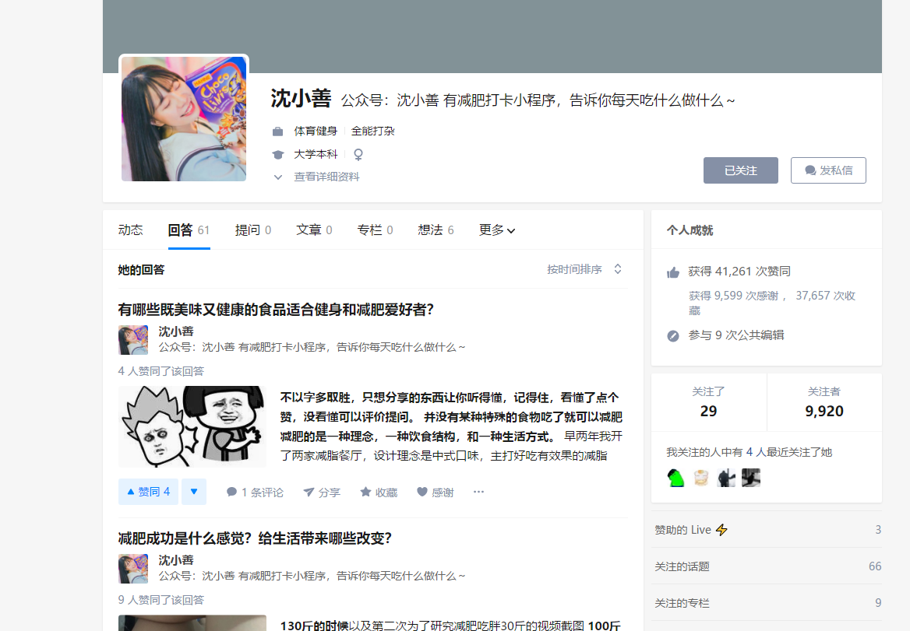Click the thumbs-up 获得赞同 icon

pos(673,272)
